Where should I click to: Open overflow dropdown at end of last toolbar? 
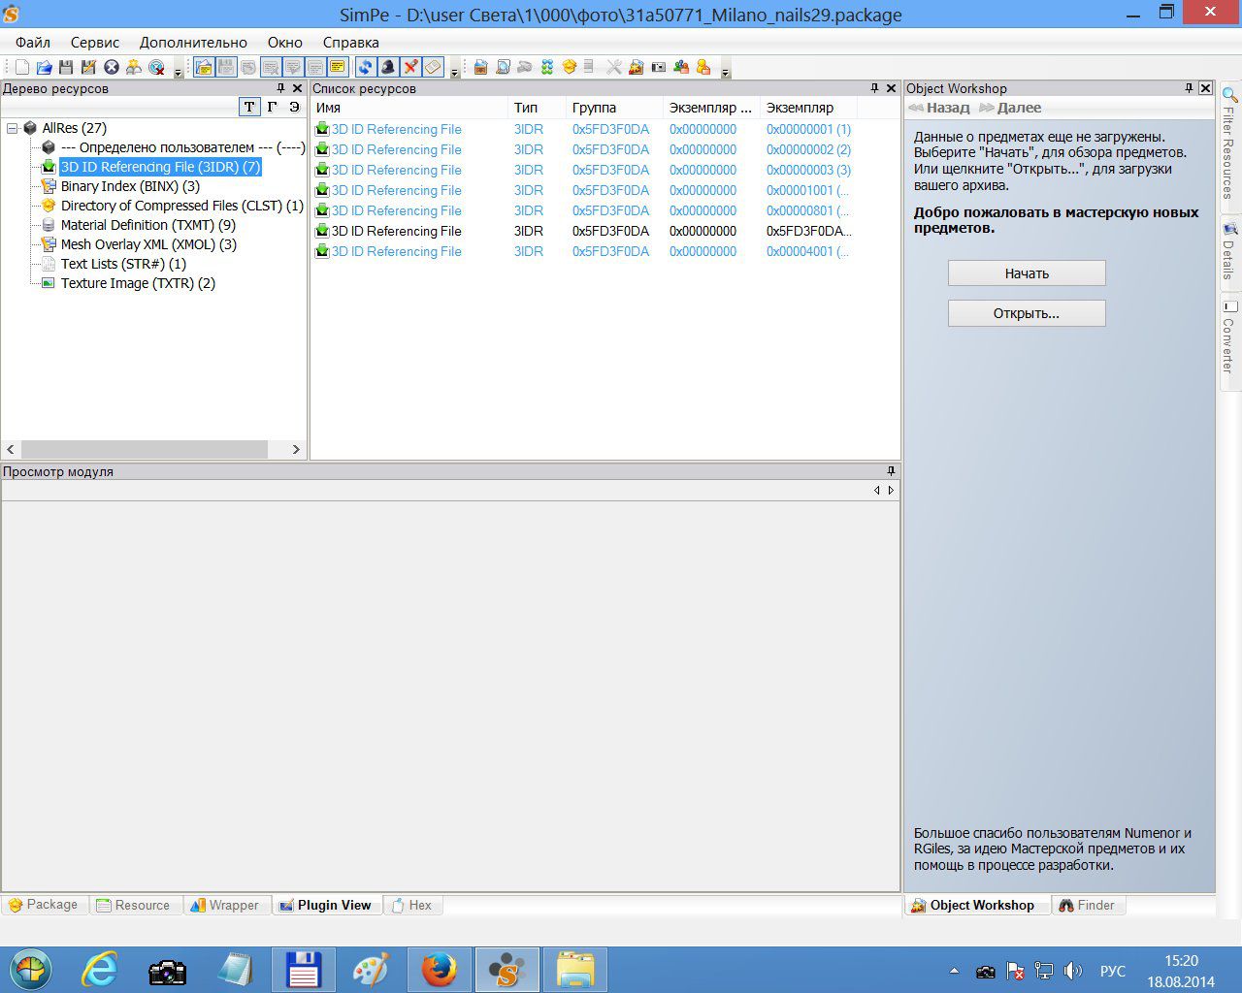click(725, 72)
